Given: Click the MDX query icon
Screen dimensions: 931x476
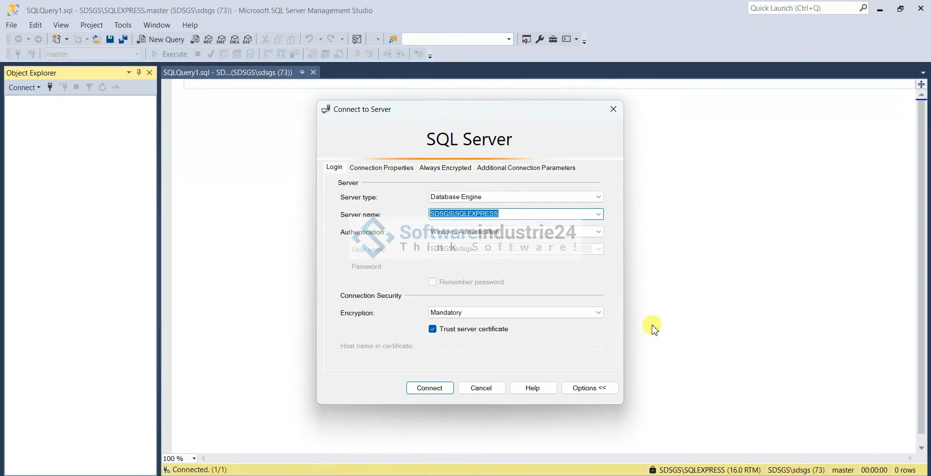Looking at the screenshot, I should (209, 39).
